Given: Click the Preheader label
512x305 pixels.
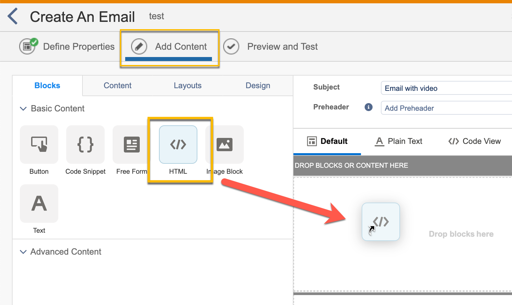Looking at the screenshot, I should point(331,107).
